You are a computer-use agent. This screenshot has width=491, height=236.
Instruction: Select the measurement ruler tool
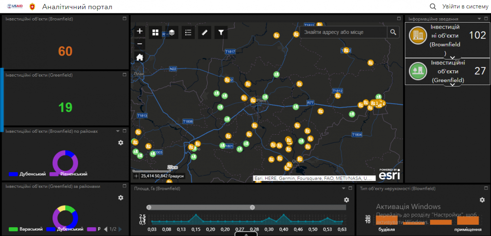(x=205, y=32)
